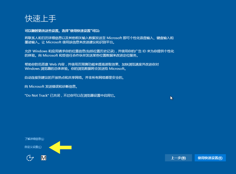Open the Ease of Access icon

[30, 158]
